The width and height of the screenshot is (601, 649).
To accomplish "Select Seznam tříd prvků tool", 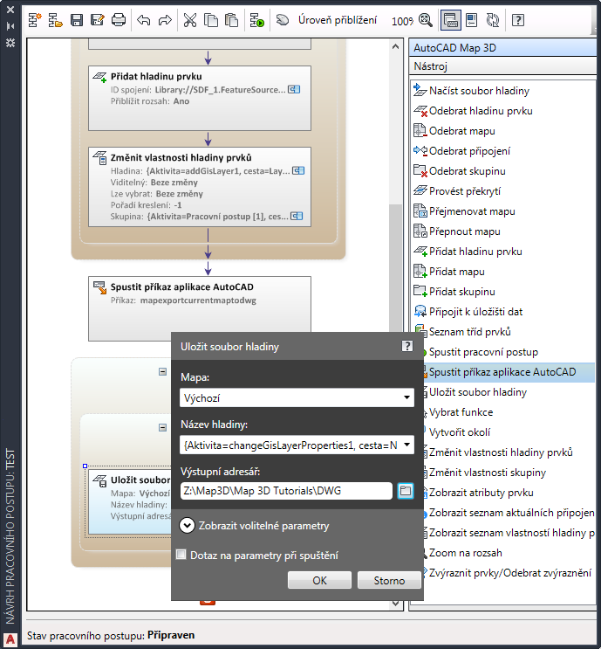I will (x=462, y=332).
